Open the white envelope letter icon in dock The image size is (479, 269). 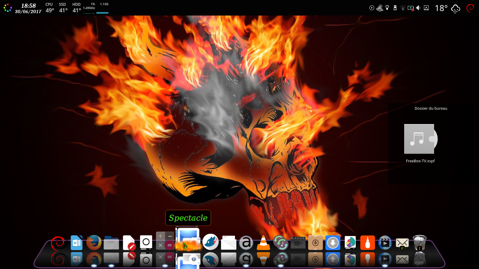click(x=229, y=242)
